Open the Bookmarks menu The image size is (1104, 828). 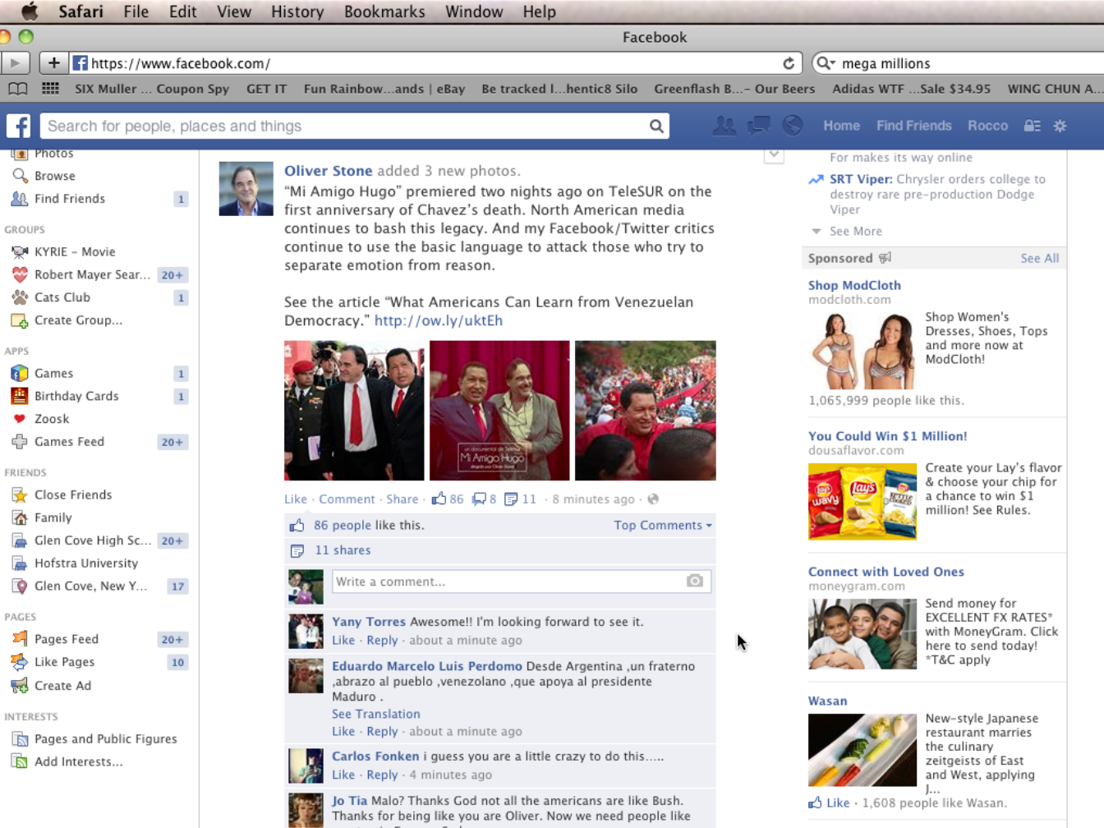tap(384, 11)
